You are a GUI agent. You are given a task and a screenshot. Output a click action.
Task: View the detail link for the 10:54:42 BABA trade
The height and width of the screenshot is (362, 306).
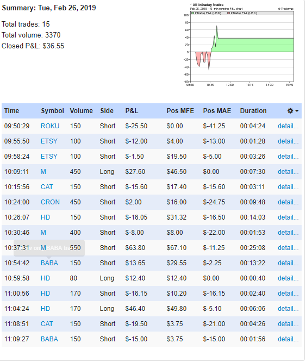click(x=288, y=263)
